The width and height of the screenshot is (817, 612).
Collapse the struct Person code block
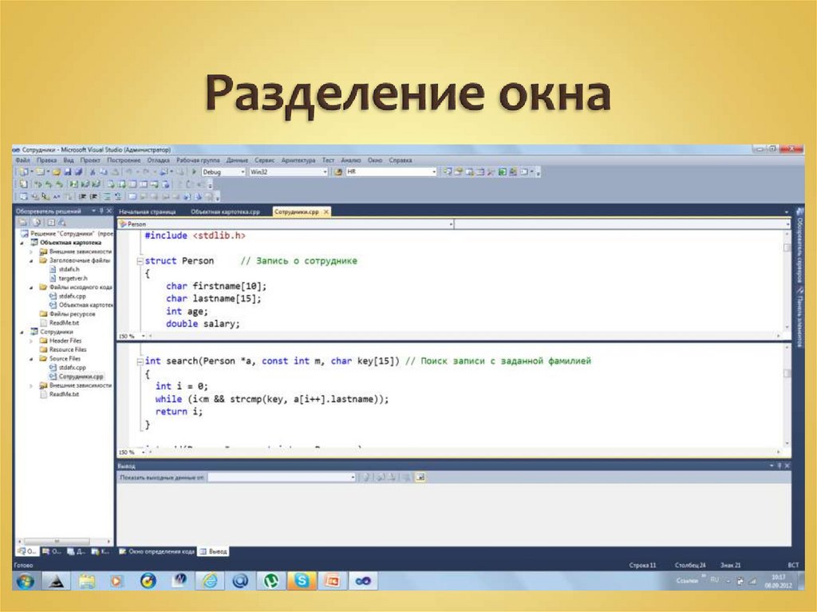pyautogui.click(x=140, y=261)
